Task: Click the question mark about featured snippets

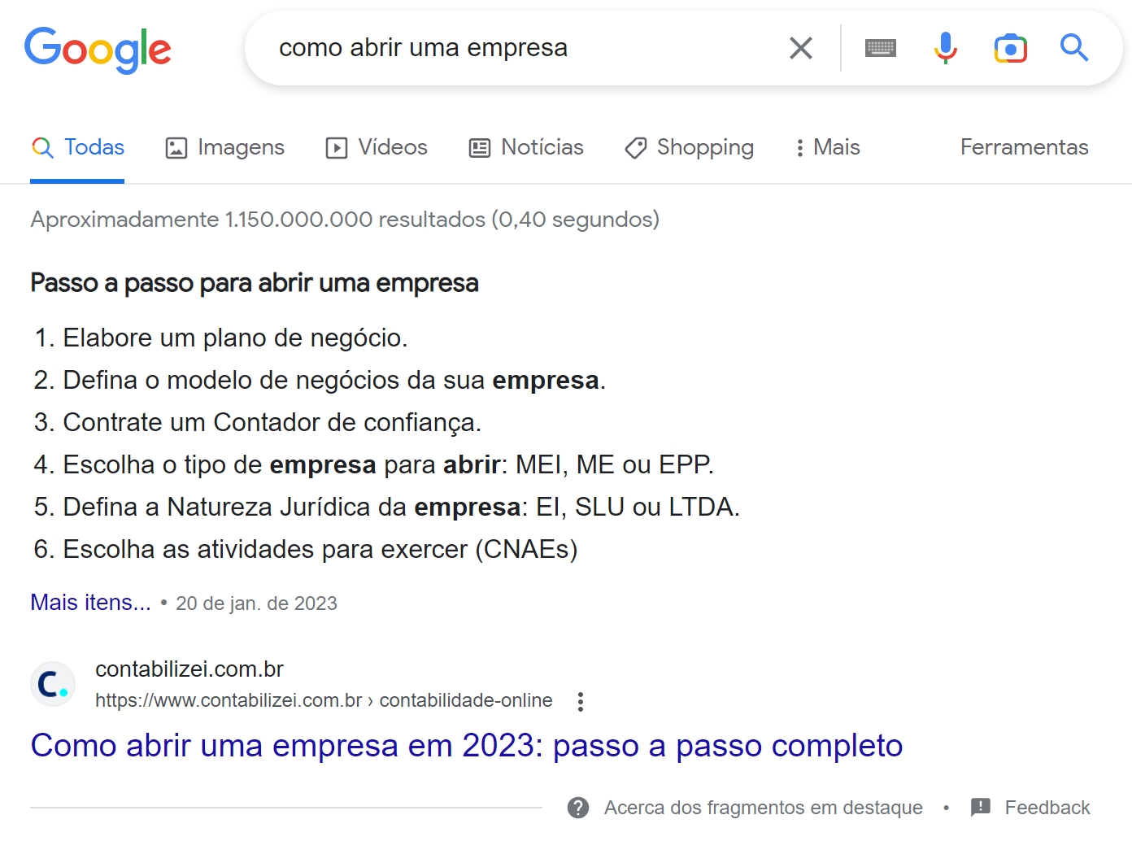Action: click(577, 807)
